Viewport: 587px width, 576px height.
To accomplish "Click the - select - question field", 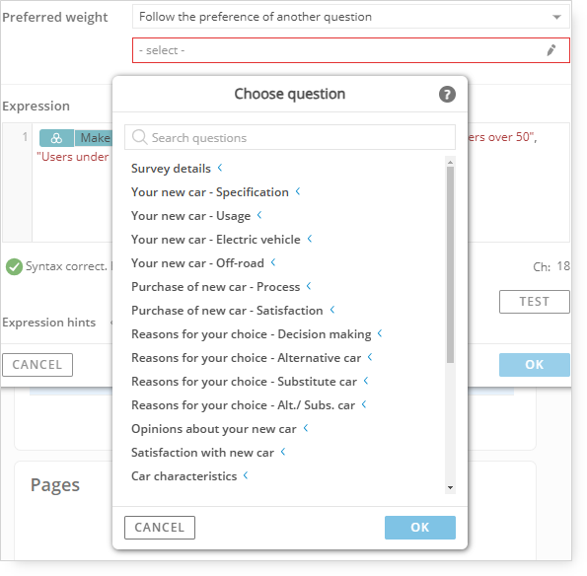I will tap(351, 50).
